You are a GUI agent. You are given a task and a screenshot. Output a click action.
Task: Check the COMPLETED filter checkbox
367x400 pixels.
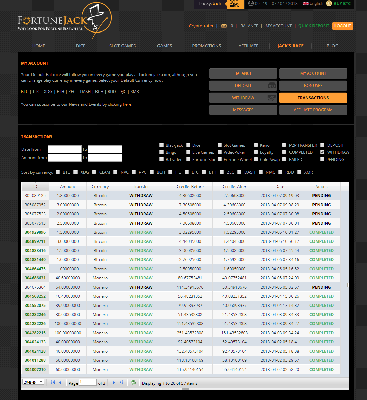[x=284, y=152]
